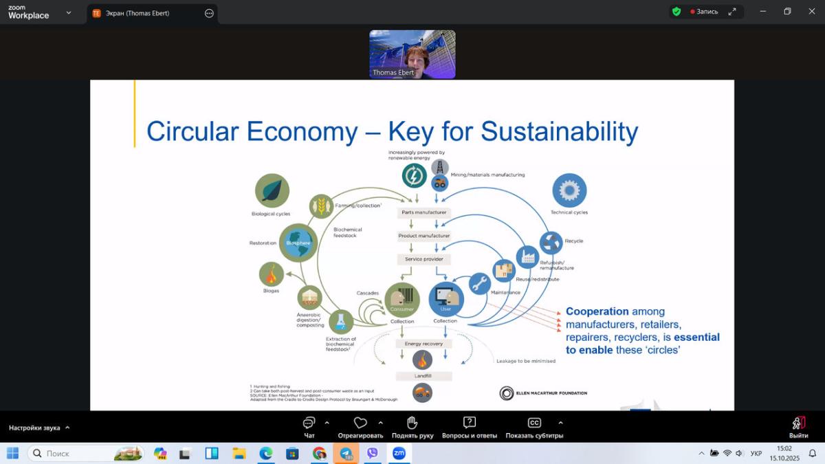This screenshot has height=464, width=825.
Task: Open Google Chrome from taskbar
Action: tap(319, 453)
